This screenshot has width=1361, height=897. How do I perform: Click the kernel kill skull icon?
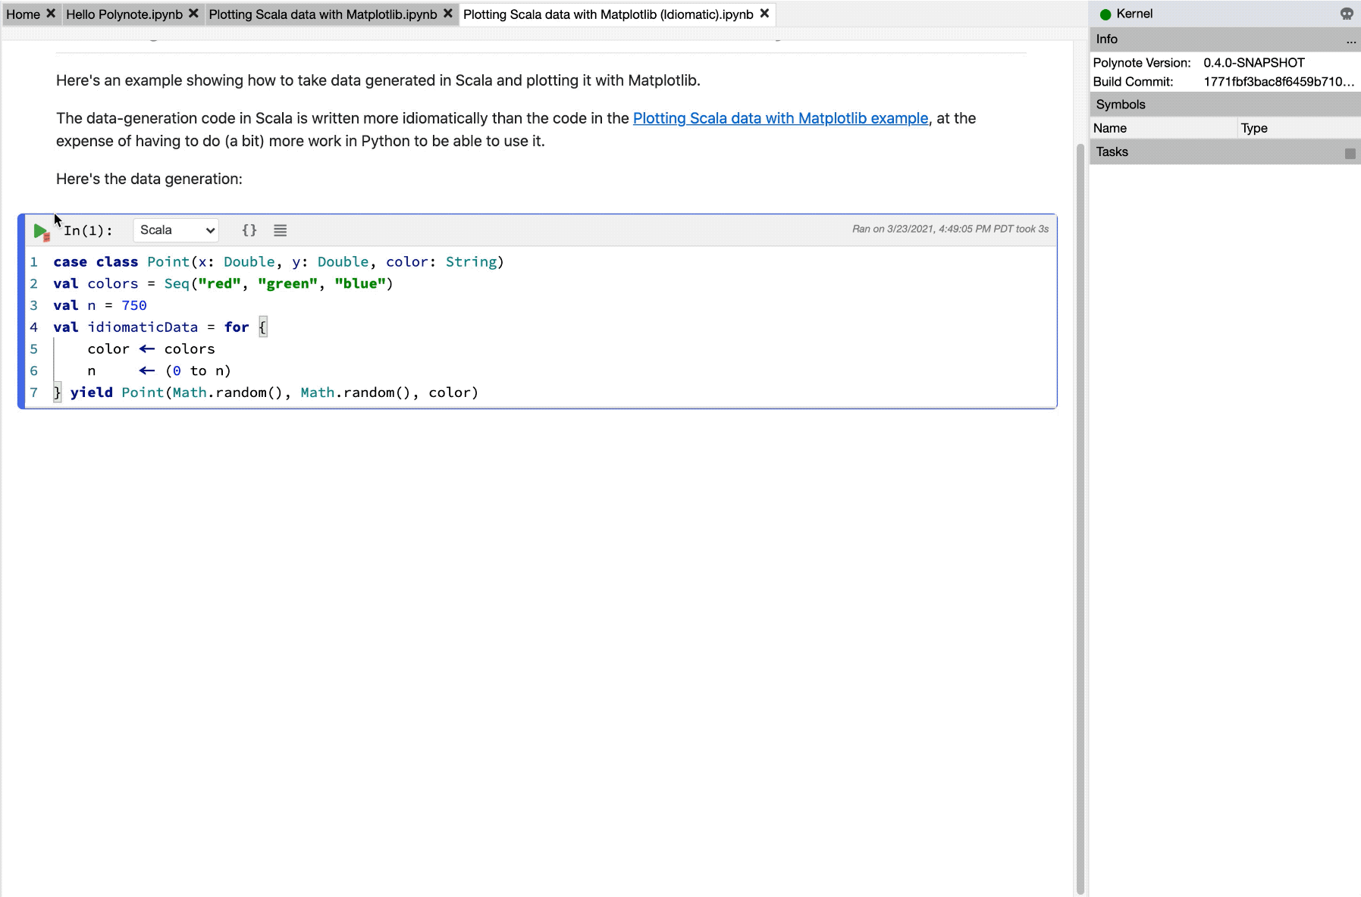[1347, 14]
